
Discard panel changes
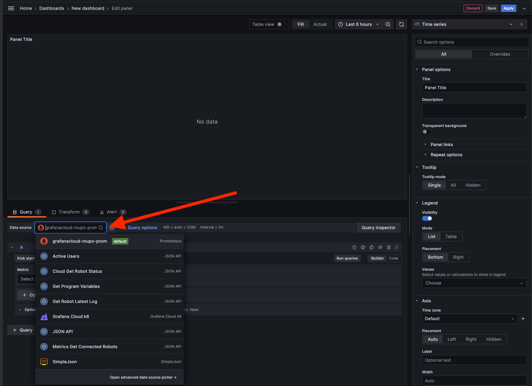tap(473, 8)
